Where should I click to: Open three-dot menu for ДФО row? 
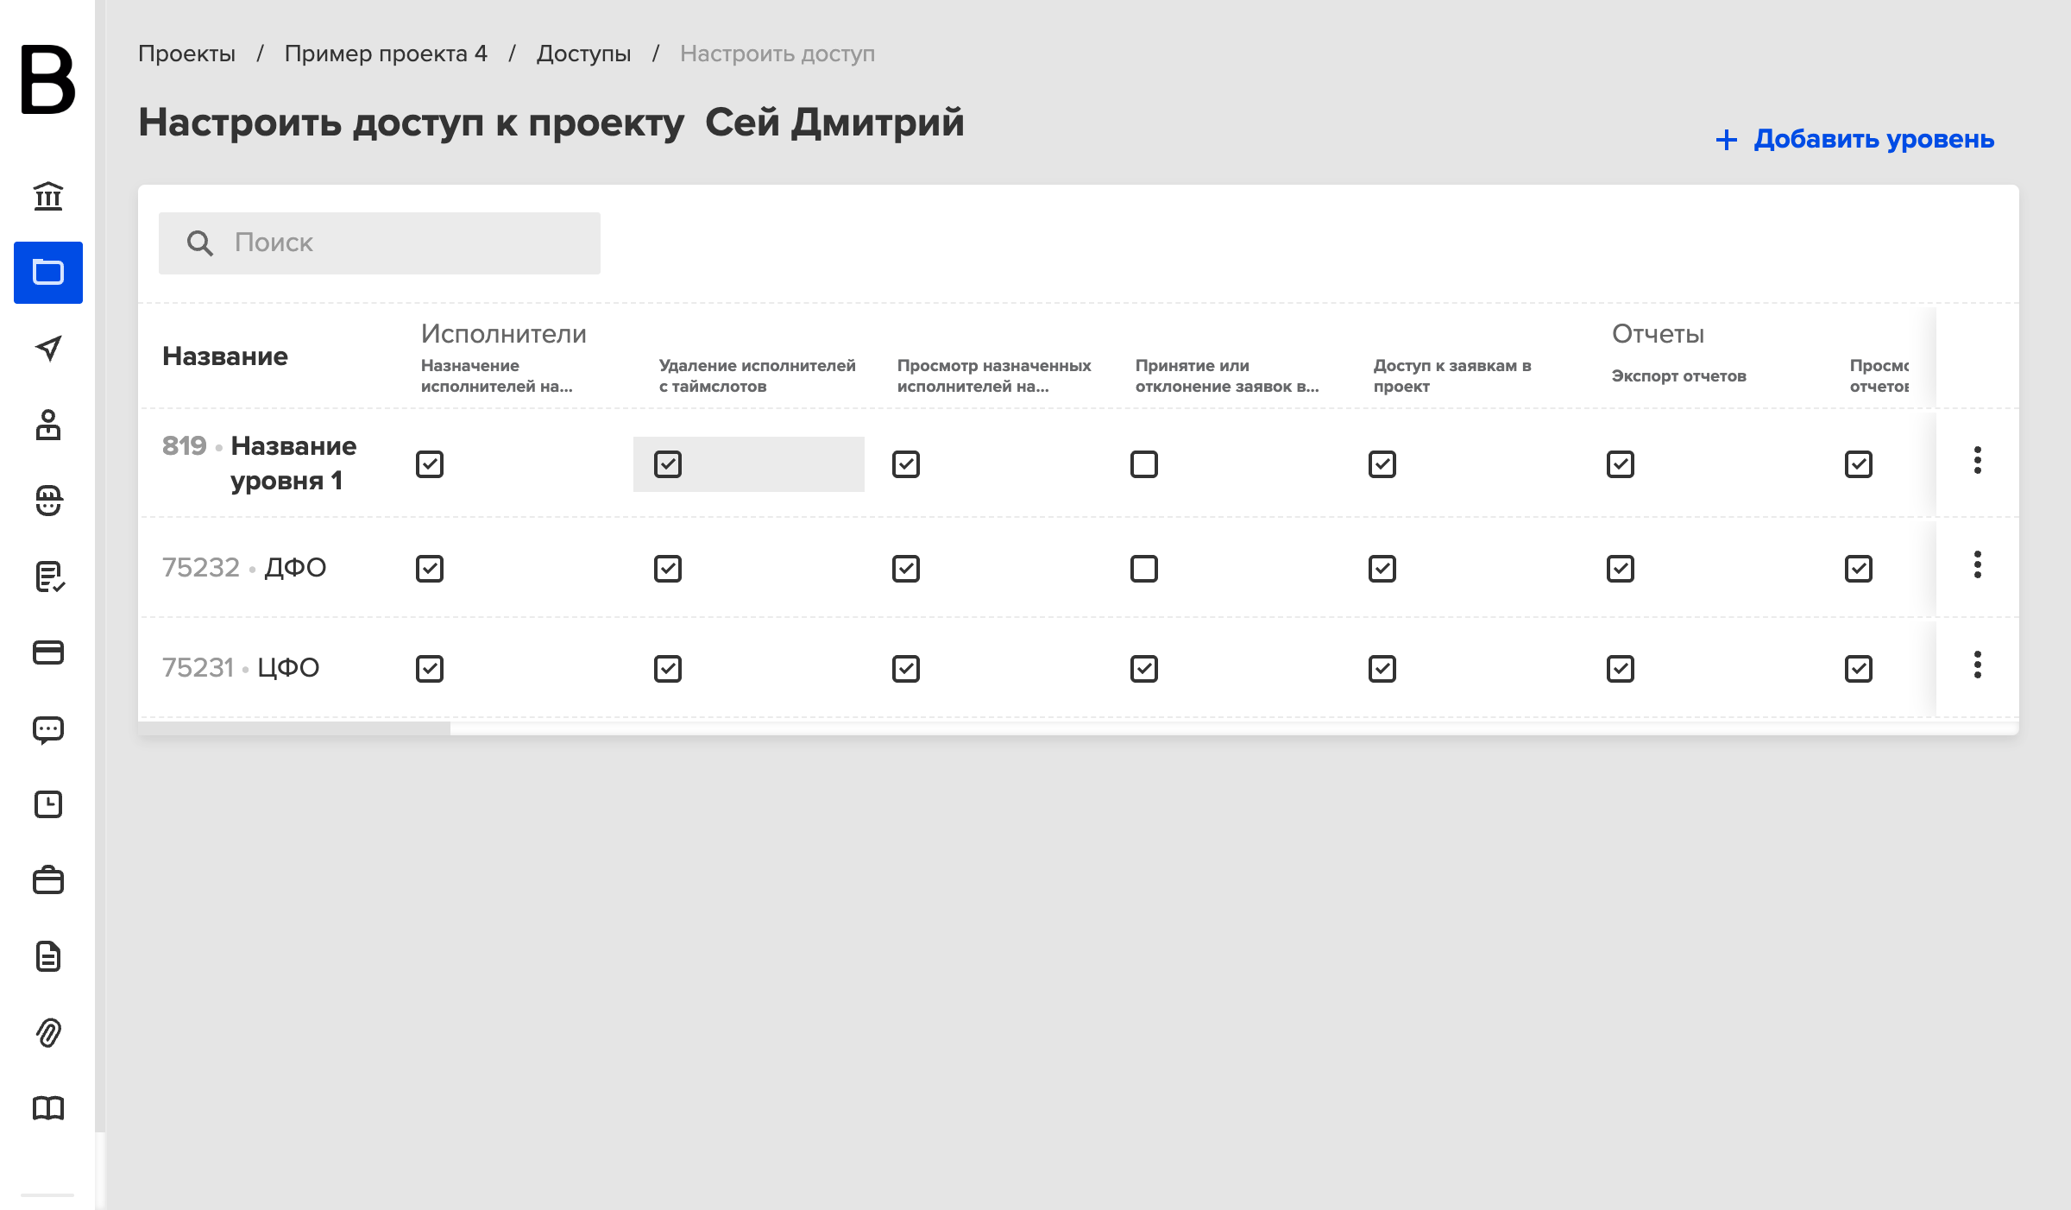[1978, 564]
